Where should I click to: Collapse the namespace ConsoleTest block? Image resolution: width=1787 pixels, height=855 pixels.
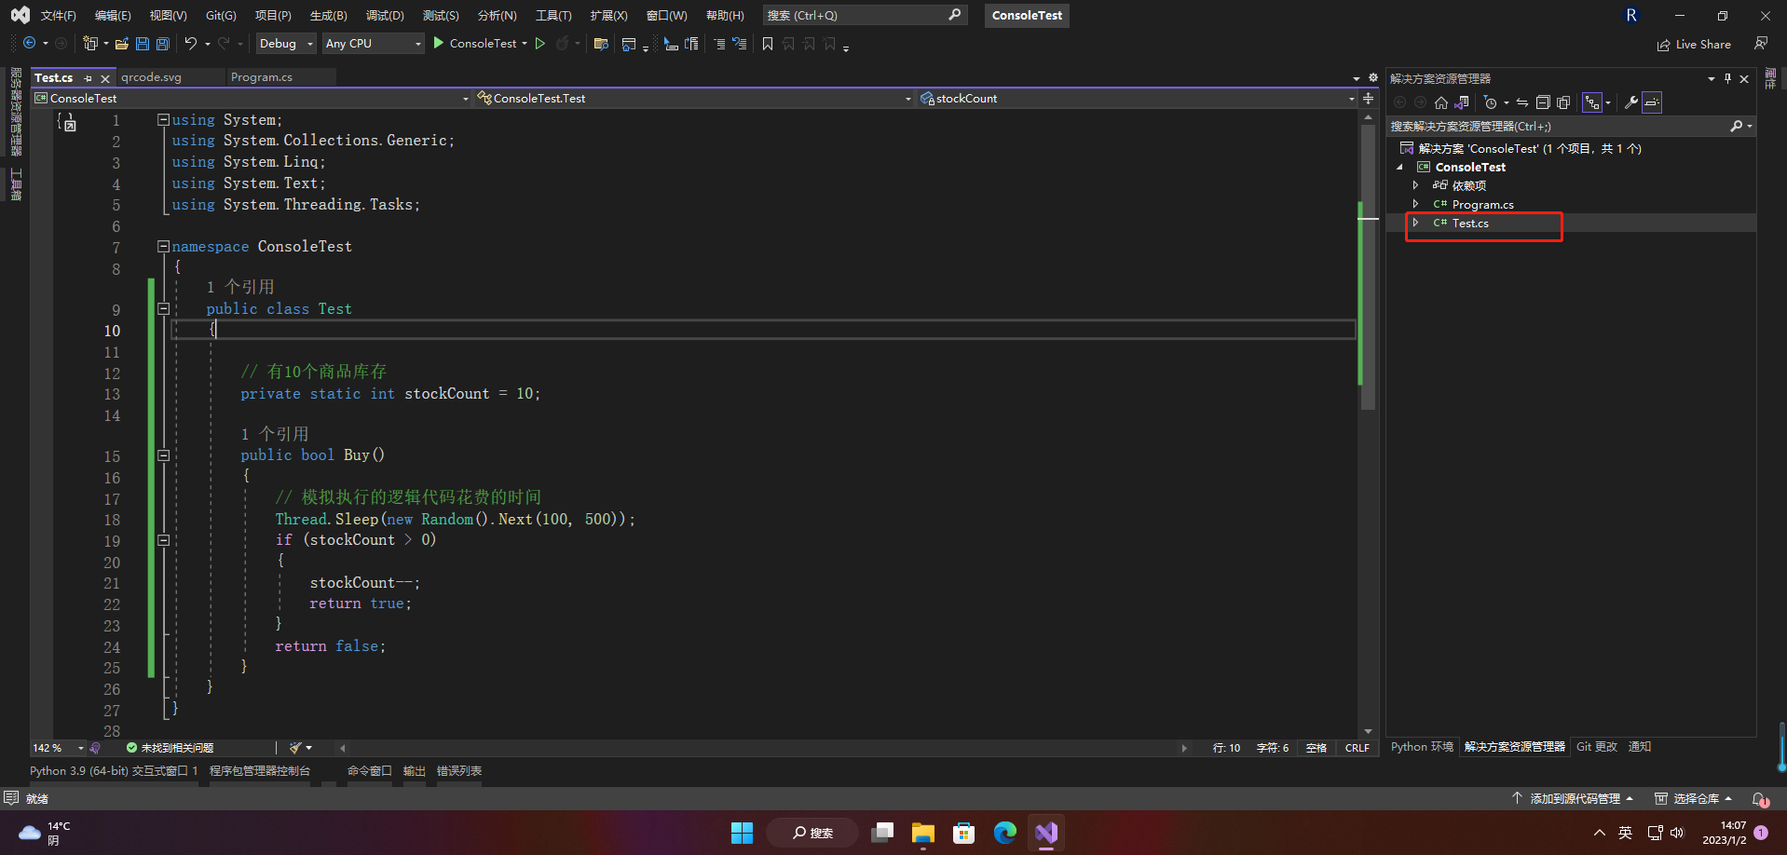[163, 247]
